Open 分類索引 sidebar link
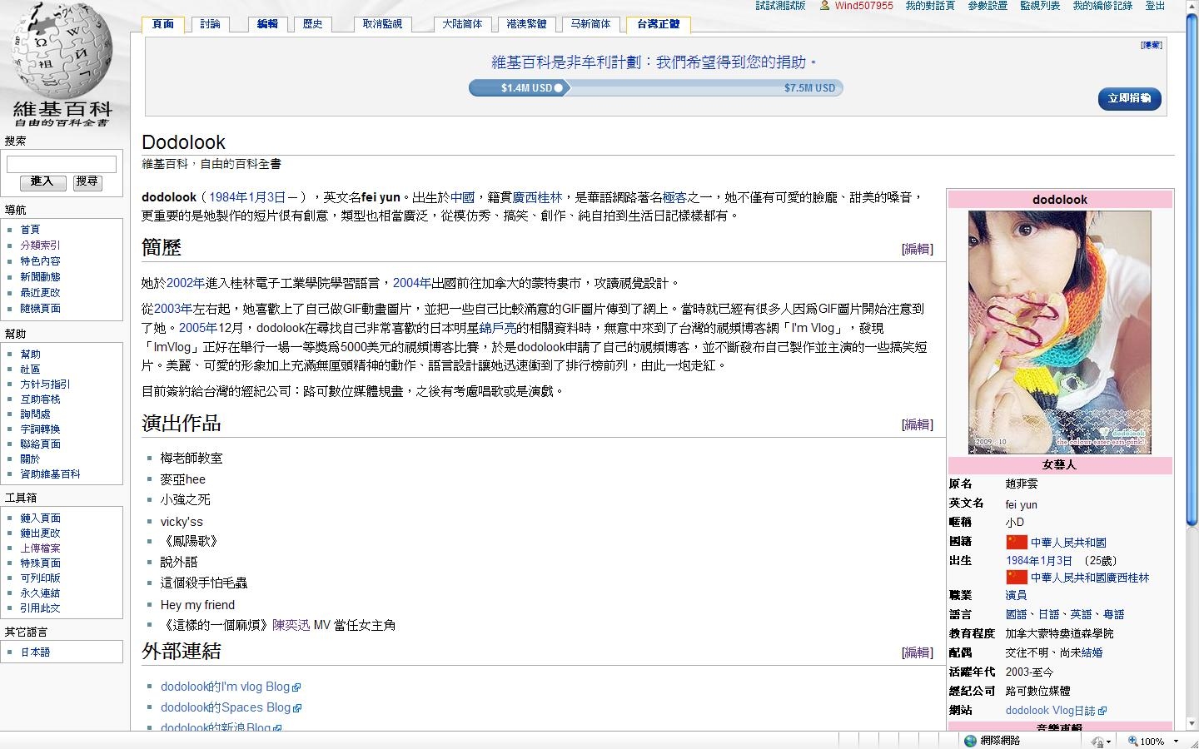This screenshot has width=1199, height=749. [x=40, y=246]
